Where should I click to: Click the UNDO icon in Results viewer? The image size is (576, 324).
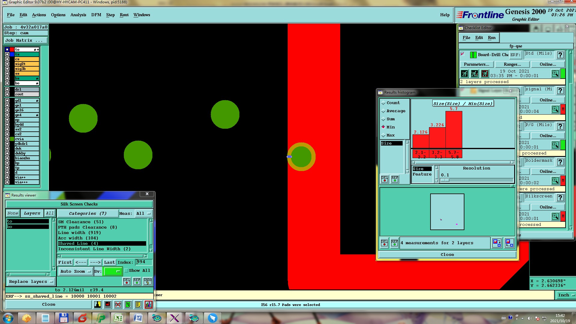[x=147, y=281]
